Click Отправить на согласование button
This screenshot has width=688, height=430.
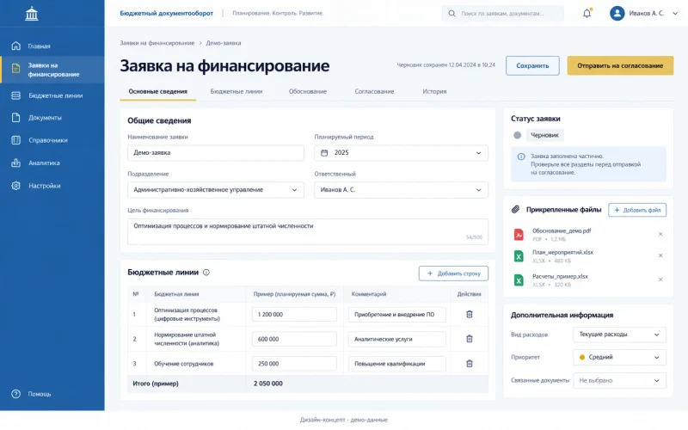click(620, 65)
